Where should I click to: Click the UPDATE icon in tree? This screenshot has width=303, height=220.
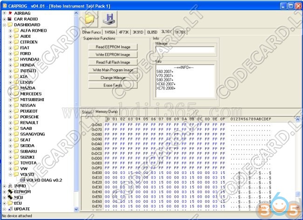point(10,209)
